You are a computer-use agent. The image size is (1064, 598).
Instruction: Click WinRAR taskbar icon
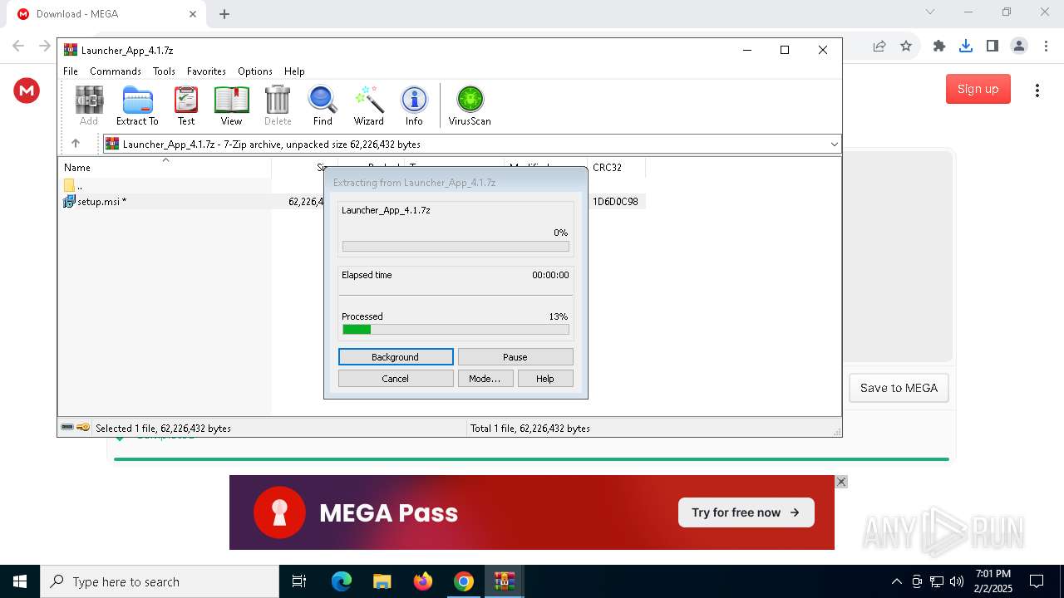[x=504, y=581]
